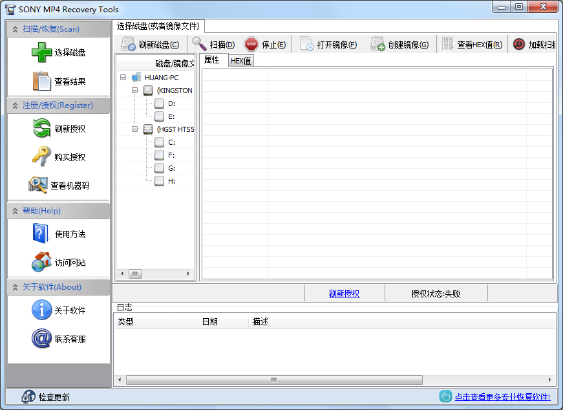Viewport: 563px width, 410px height.
Task: Collapse the 注册/授权(Register) section
Action: coord(15,105)
